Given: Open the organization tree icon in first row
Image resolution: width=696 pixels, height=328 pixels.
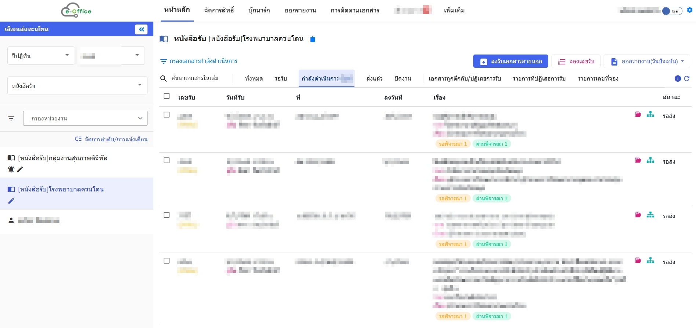Looking at the screenshot, I should click(x=651, y=115).
